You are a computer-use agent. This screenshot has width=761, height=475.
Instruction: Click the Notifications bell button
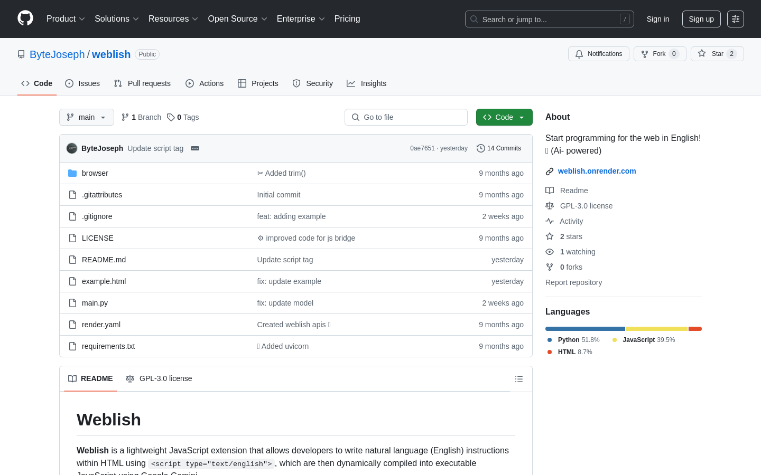click(x=599, y=54)
